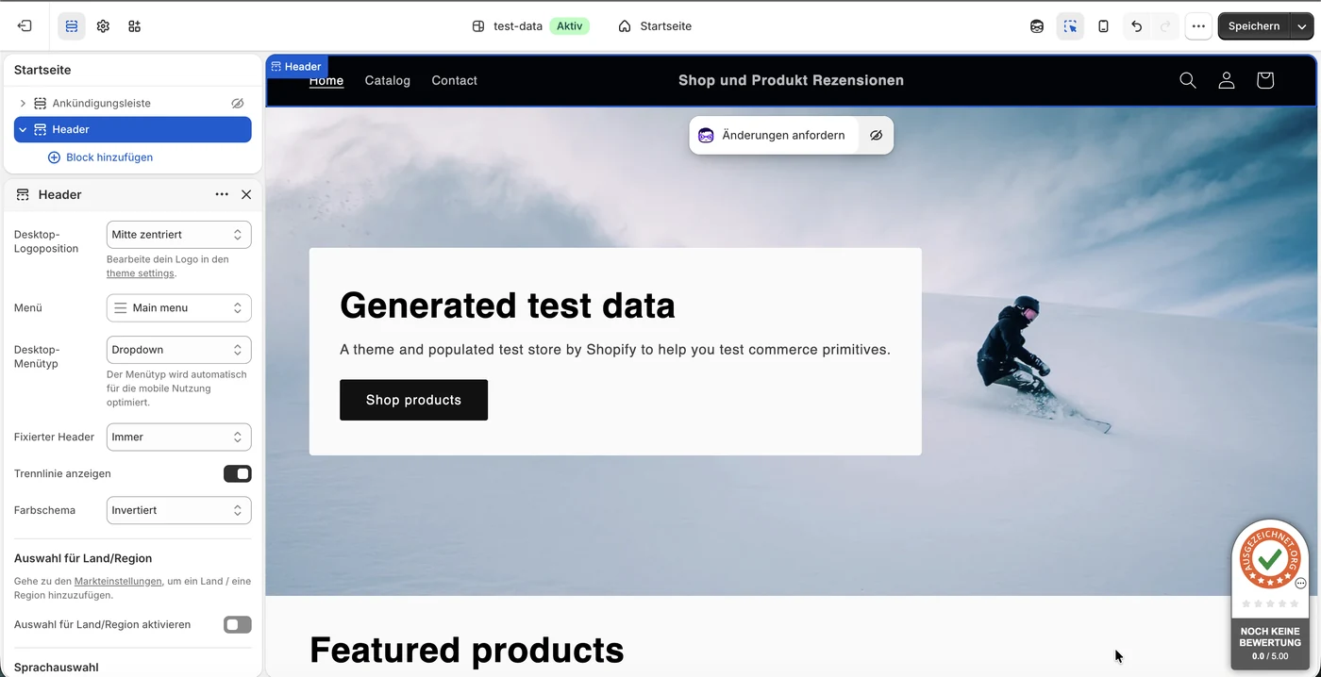Screen dimensions: 1321x677
Task: Click the dev console face icon
Action: click(x=1037, y=26)
